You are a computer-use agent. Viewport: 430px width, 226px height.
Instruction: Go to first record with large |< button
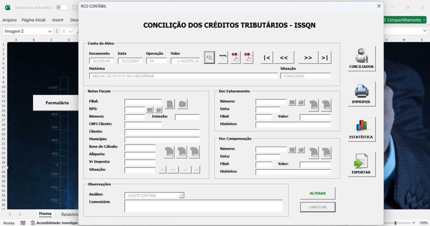click(267, 57)
